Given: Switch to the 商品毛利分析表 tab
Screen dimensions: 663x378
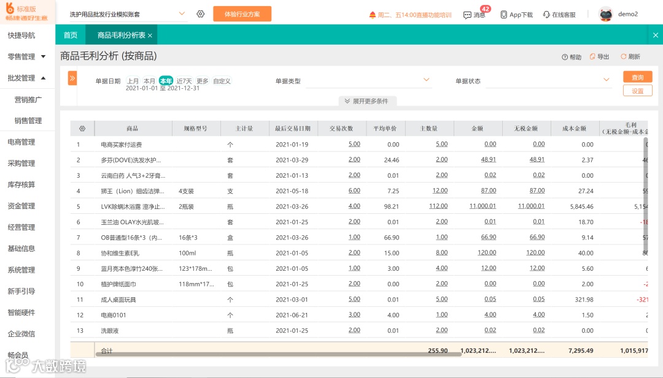Looking at the screenshot, I should (122, 35).
